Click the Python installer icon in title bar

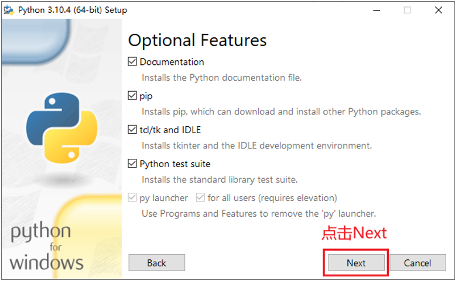[x=9, y=10]
